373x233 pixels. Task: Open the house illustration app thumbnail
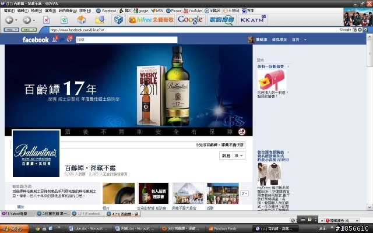[x=188, y=193]
